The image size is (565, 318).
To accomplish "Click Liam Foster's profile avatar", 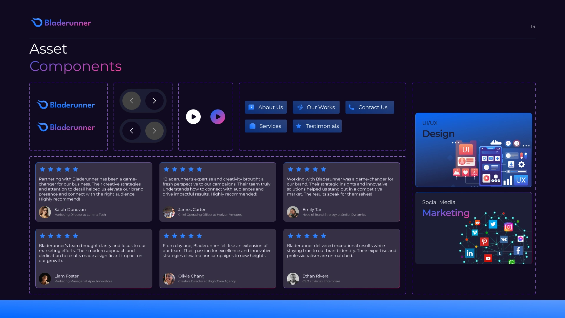I will (x=45, y=279).
